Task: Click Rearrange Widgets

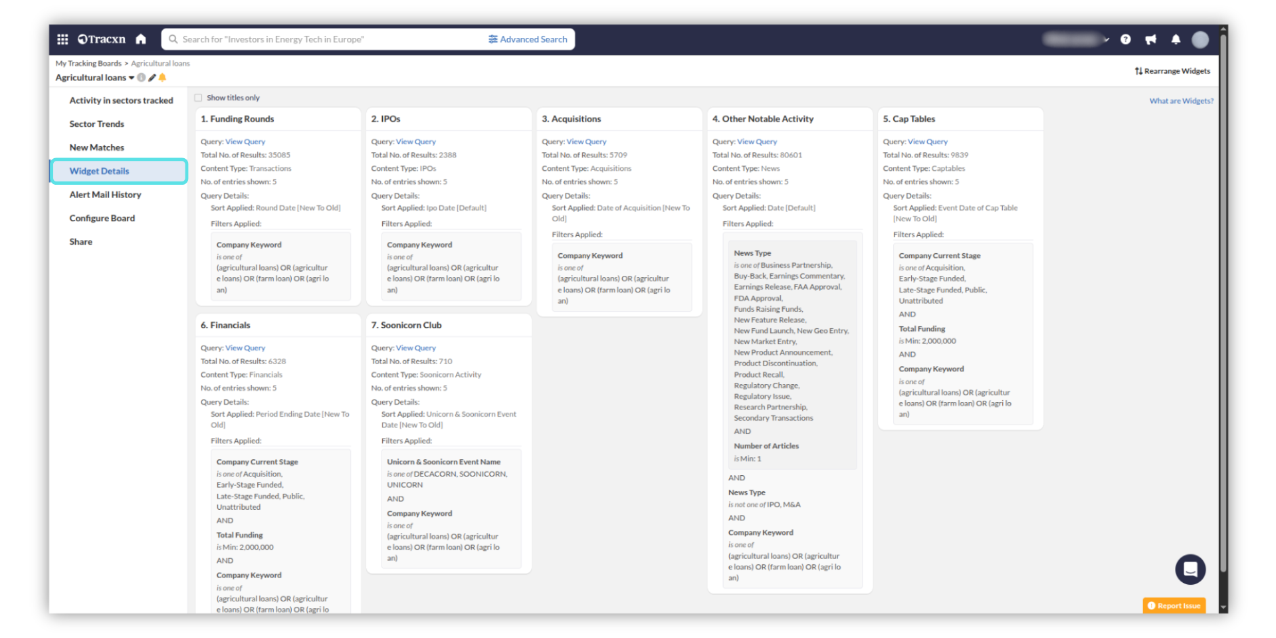Action: point(1172,71)
